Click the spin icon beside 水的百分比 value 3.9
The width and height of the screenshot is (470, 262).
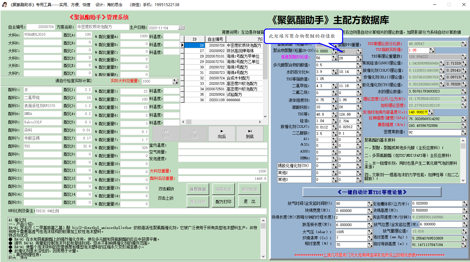(x=334, y=72)
